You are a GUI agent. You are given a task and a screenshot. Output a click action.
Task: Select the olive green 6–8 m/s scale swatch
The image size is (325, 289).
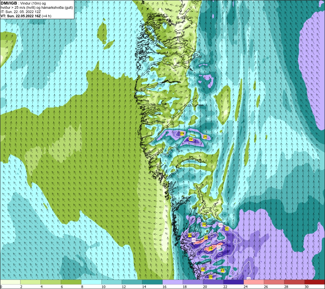[x=71, y=282]
